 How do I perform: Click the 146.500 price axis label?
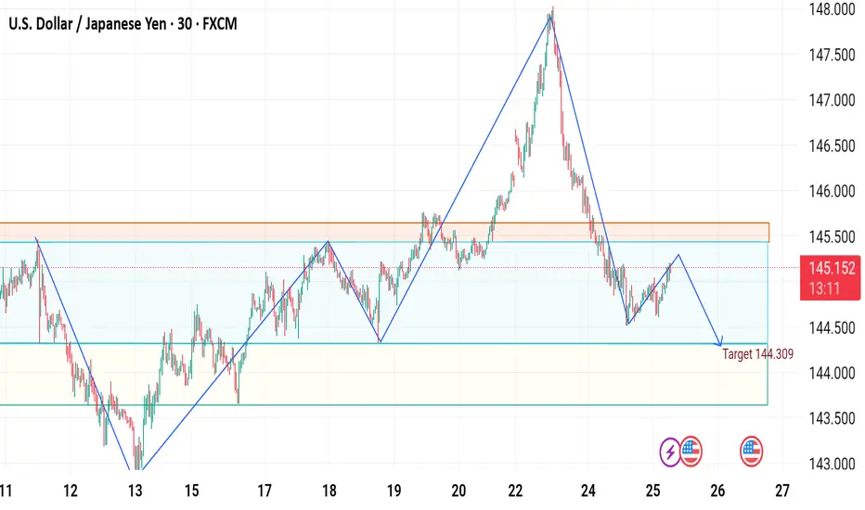832,146
